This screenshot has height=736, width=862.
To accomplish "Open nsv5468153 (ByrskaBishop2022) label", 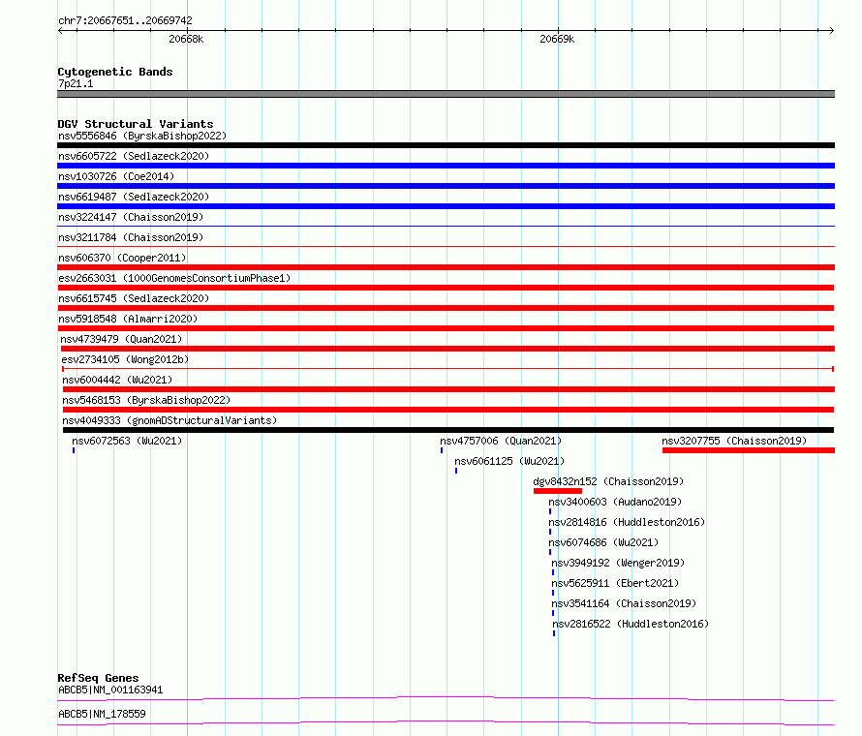I will [146, 400].
